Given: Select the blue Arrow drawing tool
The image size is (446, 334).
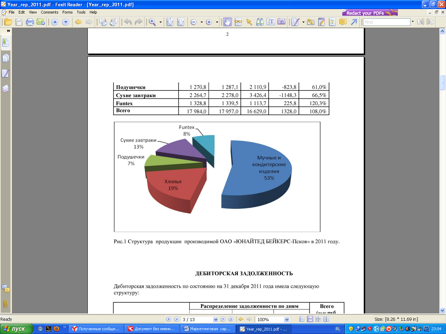Looking at the screenshot, I should tap(354, 22).
